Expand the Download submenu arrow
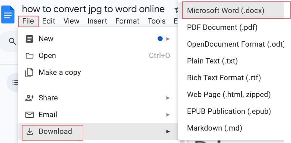 (168, 132)
